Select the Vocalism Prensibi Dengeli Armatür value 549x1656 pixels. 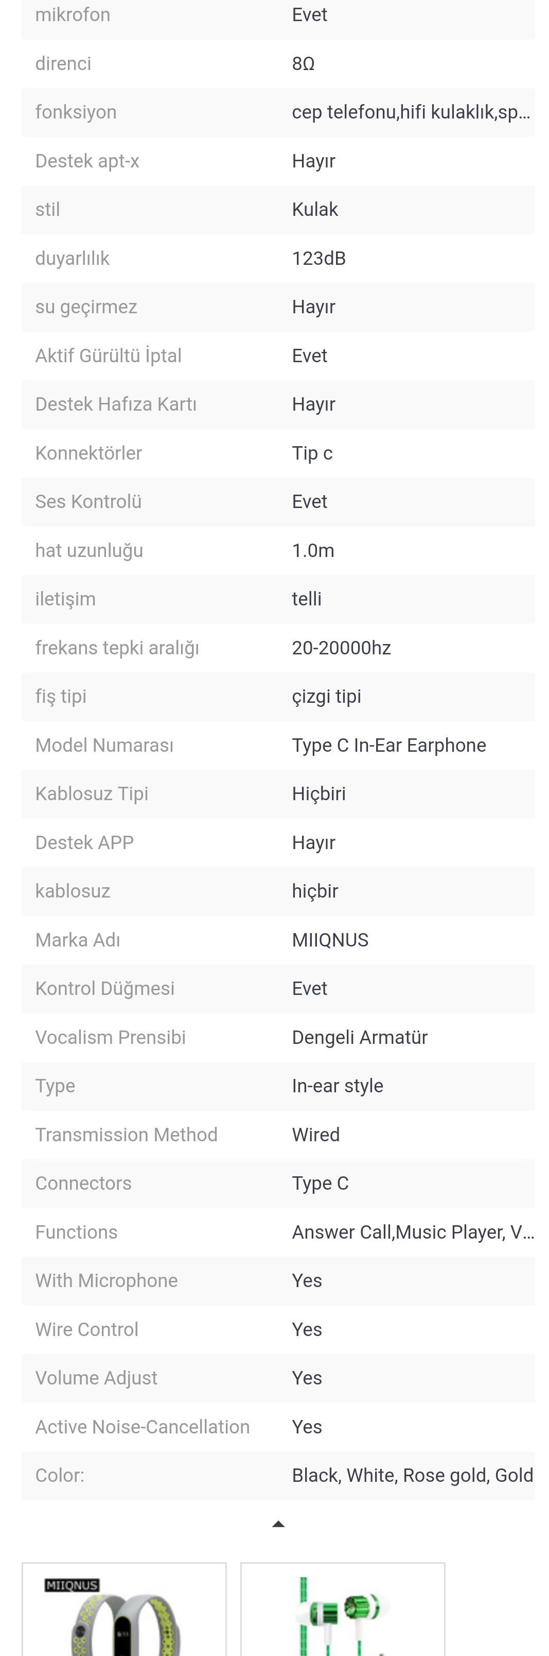tap(360, 1037)
